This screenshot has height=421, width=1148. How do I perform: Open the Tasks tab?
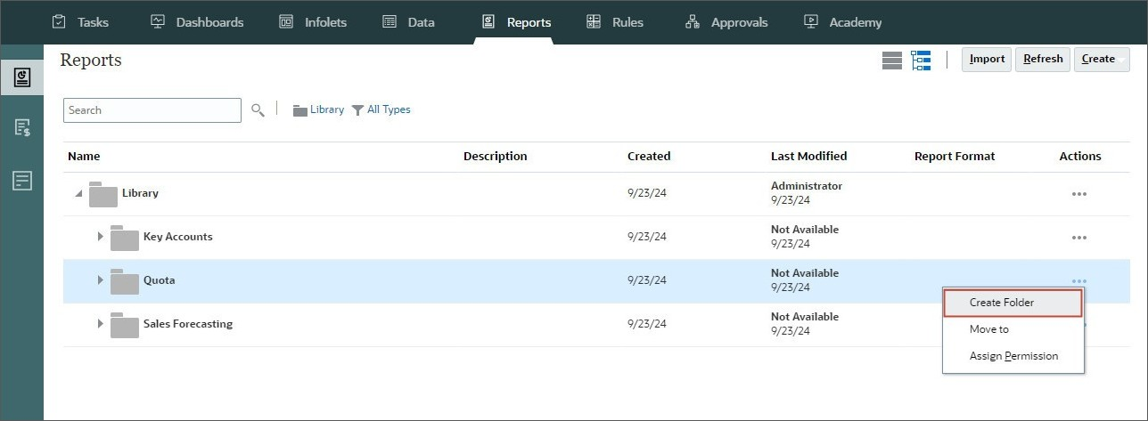(80, 22)
